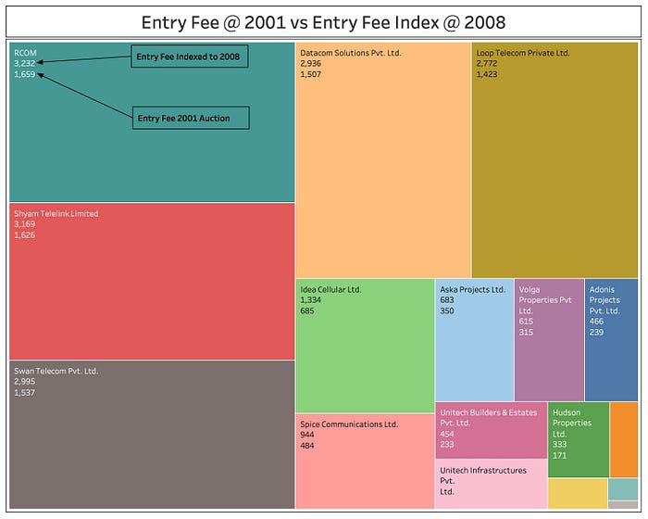Click Swan Telecom value 1,537

[25, 393]
